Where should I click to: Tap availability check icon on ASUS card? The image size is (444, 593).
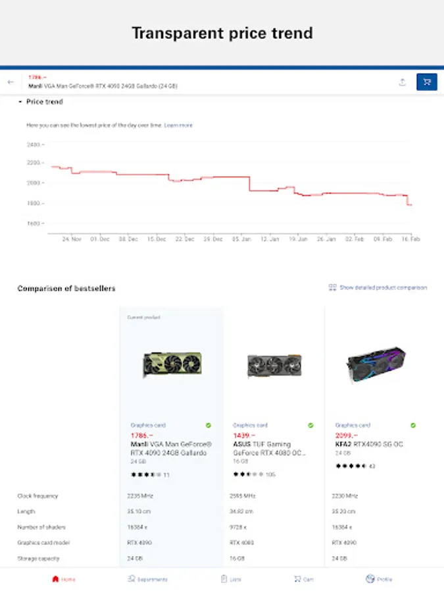click(310, 426)
